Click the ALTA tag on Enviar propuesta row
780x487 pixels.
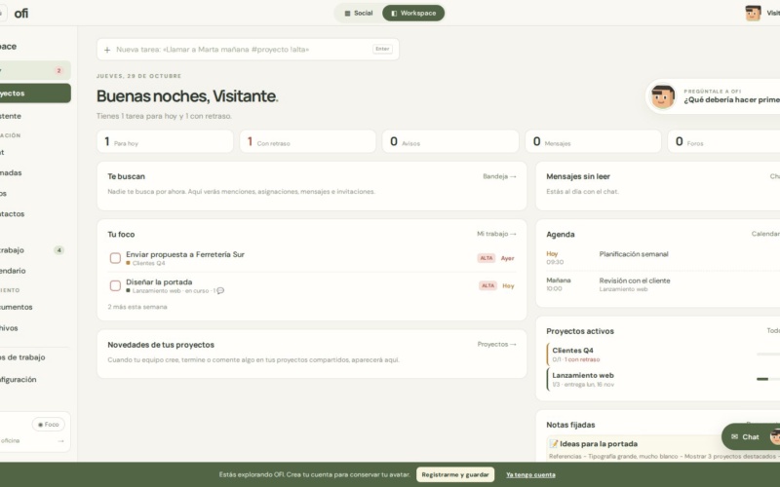(486, 258)
